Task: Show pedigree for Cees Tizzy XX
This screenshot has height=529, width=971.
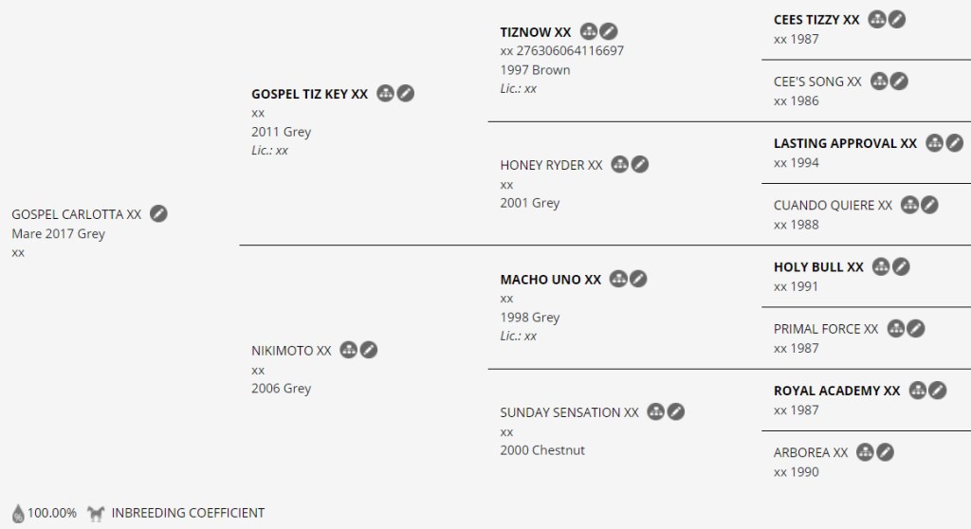Action: pos(877,19)
